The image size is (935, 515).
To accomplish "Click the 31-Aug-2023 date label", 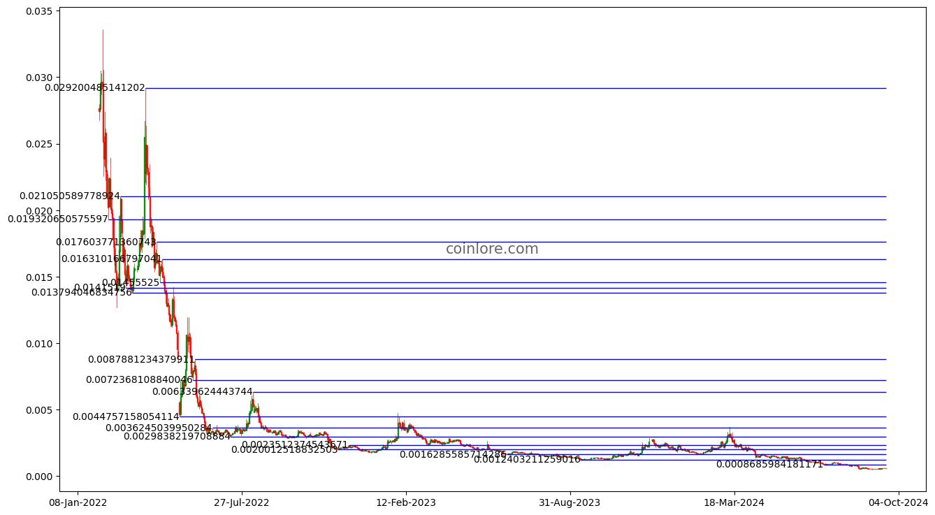I will [571, 502].
